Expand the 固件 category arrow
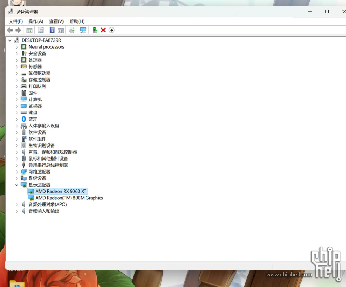This screenshot has width=346, height=287. [17, 93]
